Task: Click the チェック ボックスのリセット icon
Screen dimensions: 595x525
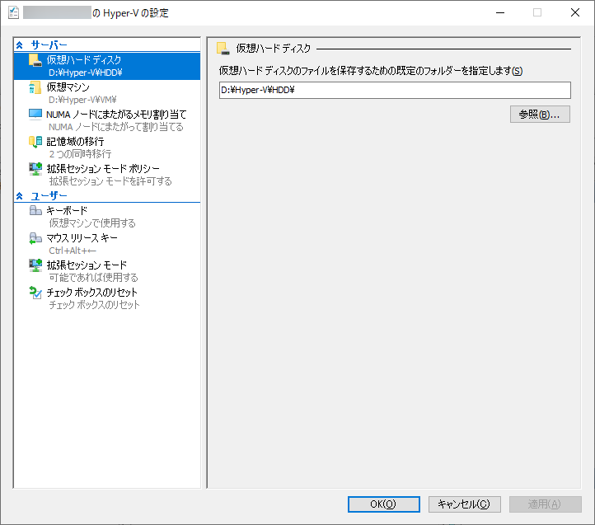Action: coord(35,293)
